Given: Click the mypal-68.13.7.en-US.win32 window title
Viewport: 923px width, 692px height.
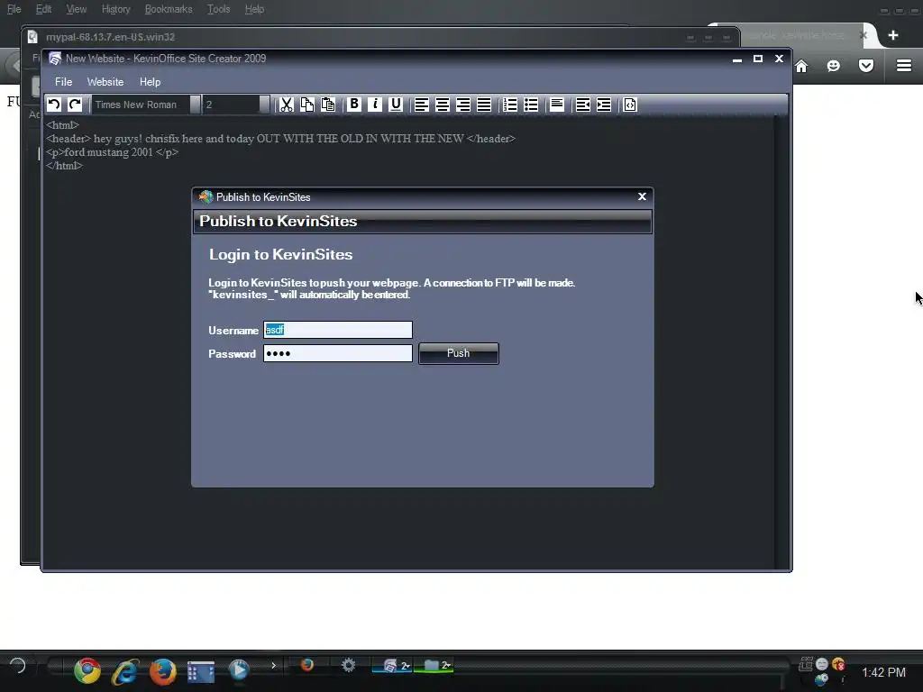Looking at the screenshot, I should tap(110, 36).
